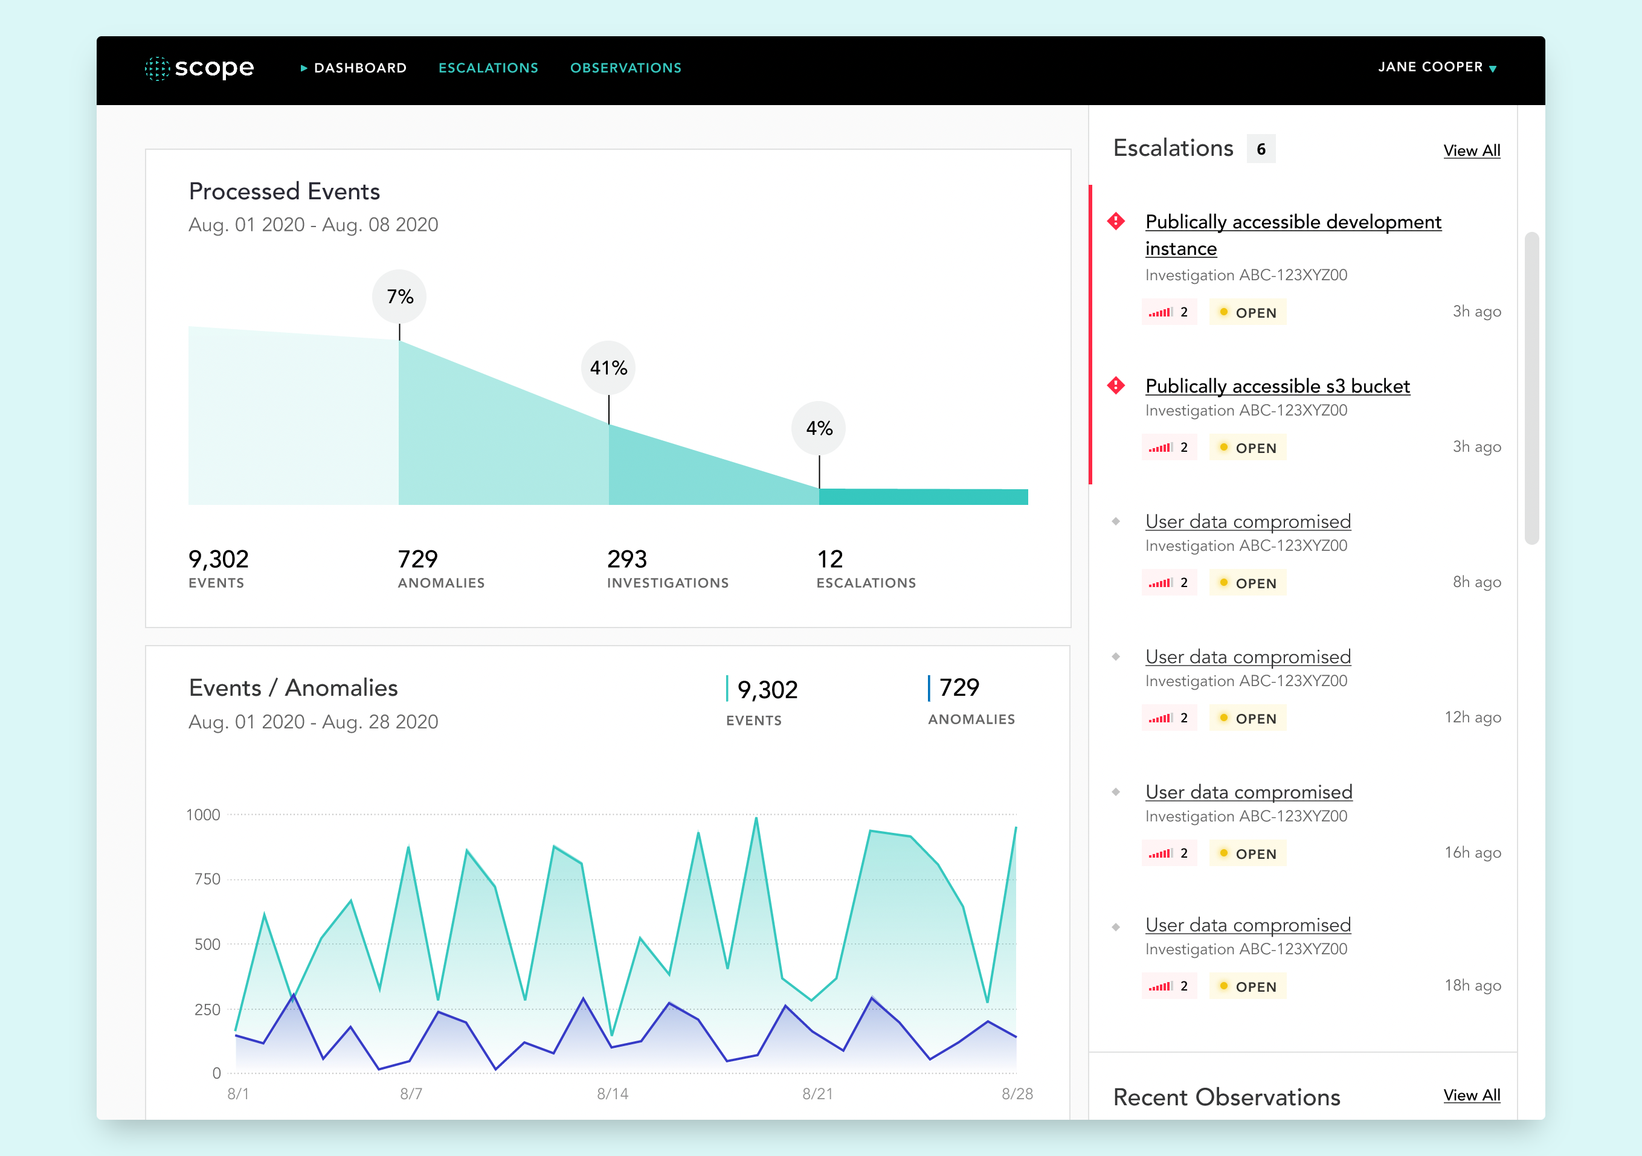The height and width of the screenshot is (1156, 1642).
Task: Click severity bars badge on development instance escalation
Action: (x=1168, y=312)
